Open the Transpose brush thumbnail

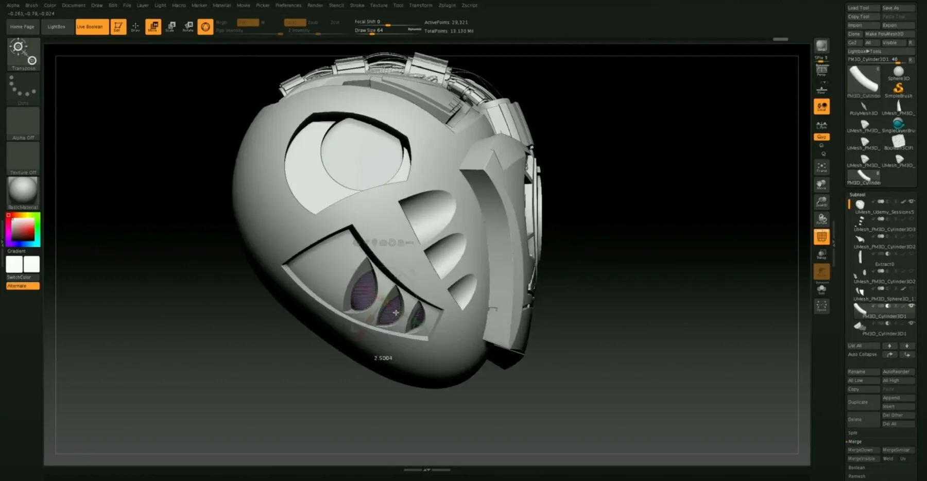23,54
